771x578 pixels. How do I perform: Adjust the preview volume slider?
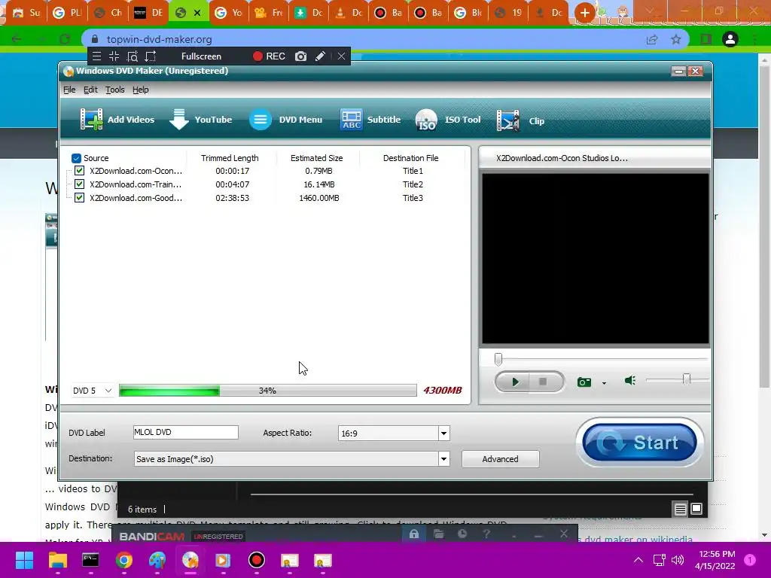[x=687, y=379]
